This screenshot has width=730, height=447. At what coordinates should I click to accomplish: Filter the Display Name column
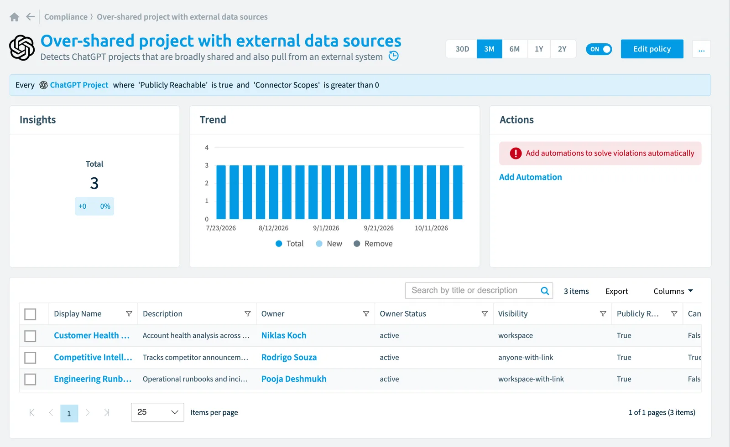129,314
